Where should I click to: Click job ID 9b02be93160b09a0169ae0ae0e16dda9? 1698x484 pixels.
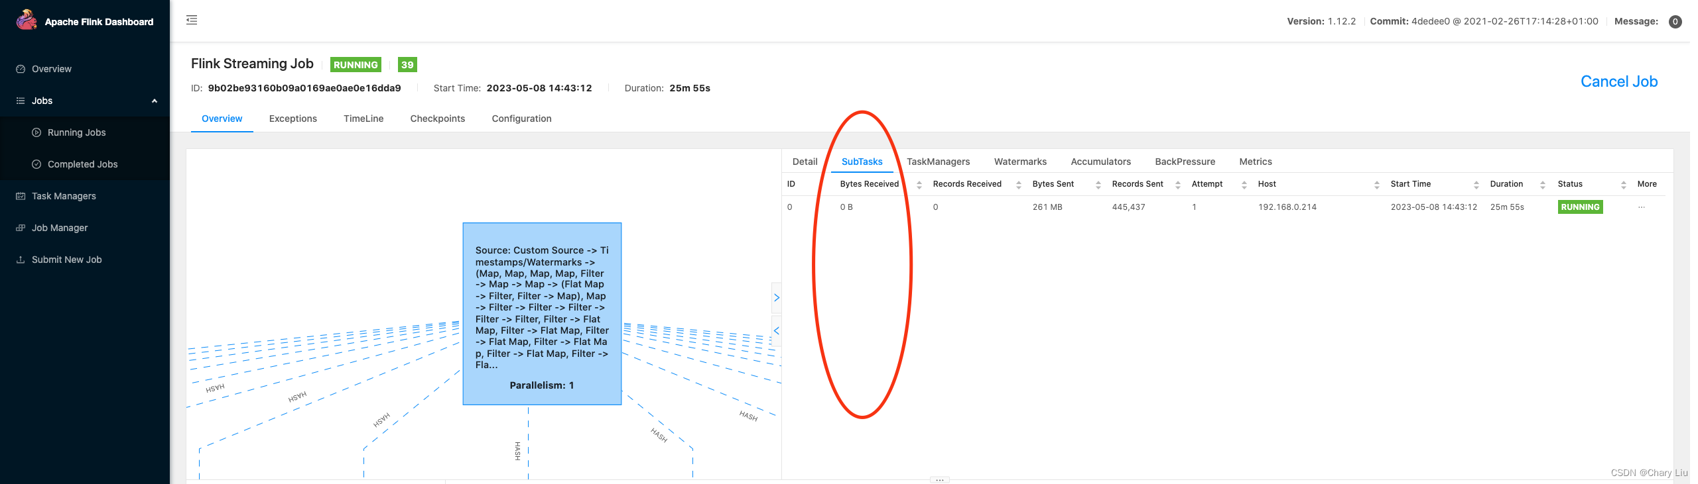click(304, 88)
